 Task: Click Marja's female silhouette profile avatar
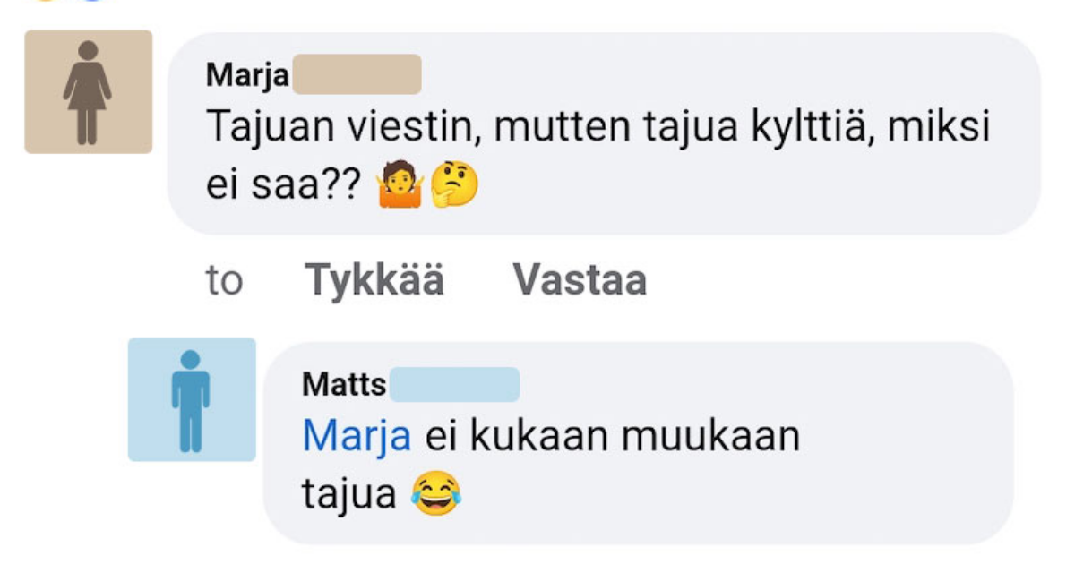tap(87, 90)
